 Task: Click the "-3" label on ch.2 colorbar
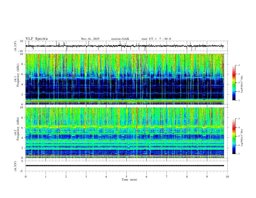pos(238,119)
